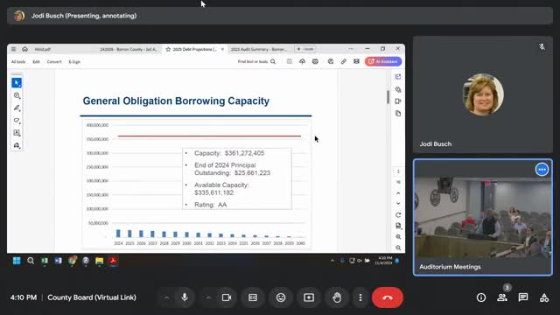
Task: Raise hand in the meeting
Action: click(x=337, y=297)
